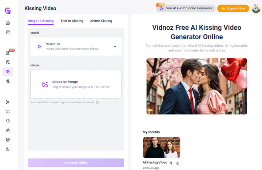Click the My recents heading
This screenshot has height=170, width=262.
tap(151, 132)
